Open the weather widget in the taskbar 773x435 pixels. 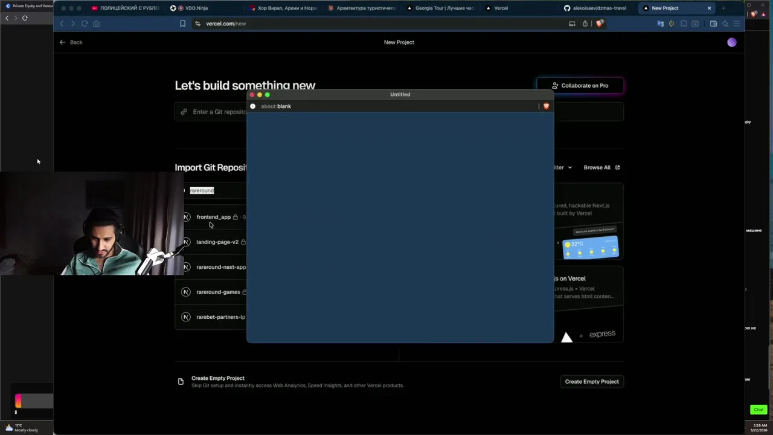tap(22, 427)
